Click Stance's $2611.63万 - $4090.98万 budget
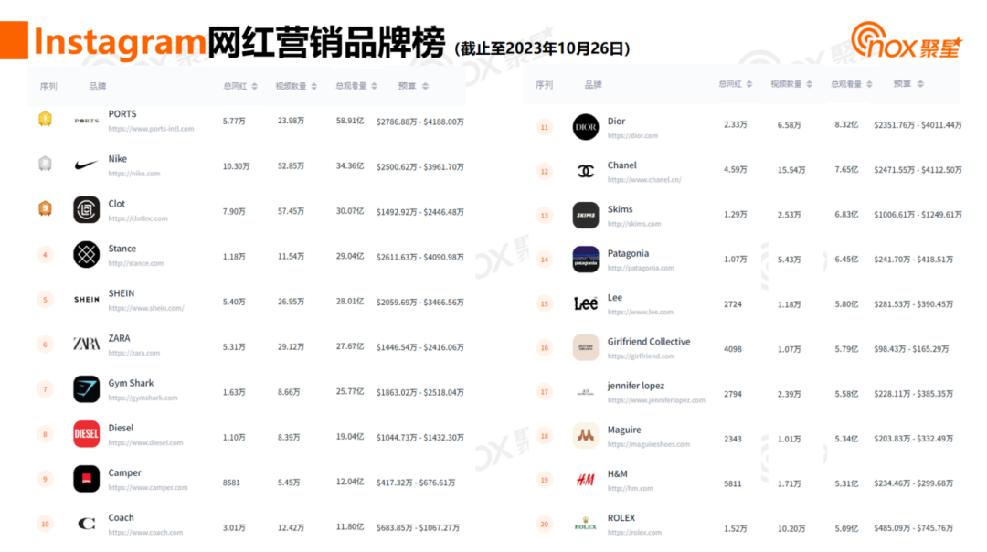 419,257
